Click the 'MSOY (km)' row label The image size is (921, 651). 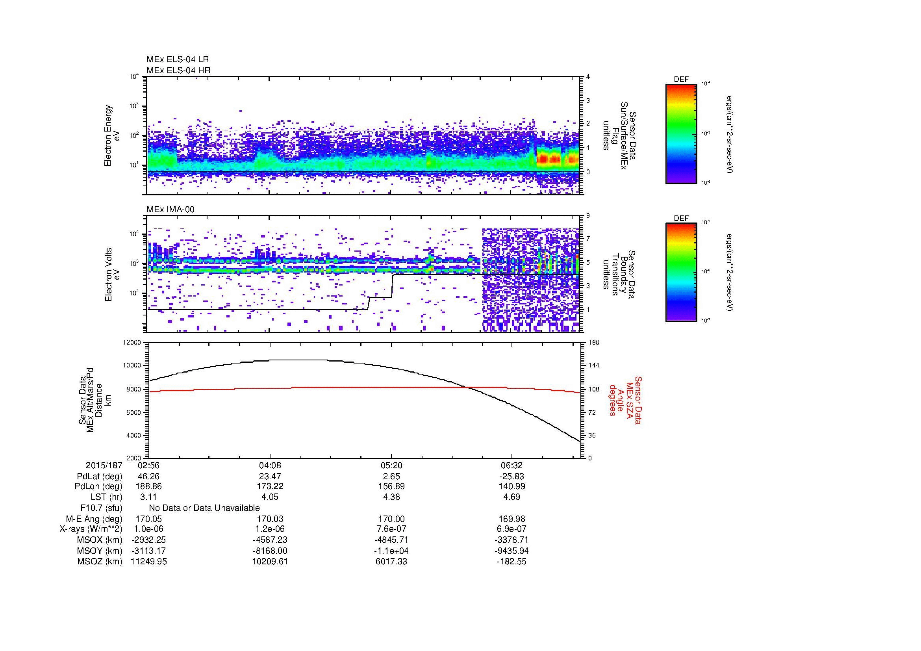coord(100,551)
